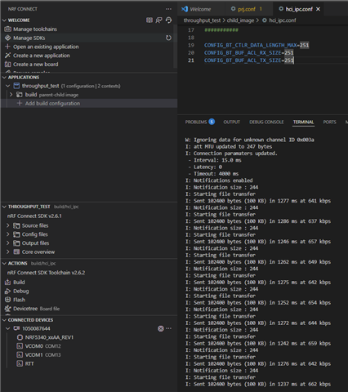
Task: Click Open an existing application
Action: point(46,47)
